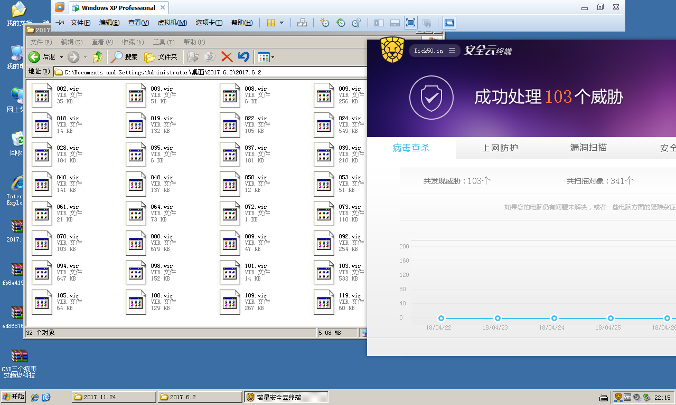This screenshot has height=405, width=676.
Task: Click the red Delete X icon
Action: [x=227, y=57]
